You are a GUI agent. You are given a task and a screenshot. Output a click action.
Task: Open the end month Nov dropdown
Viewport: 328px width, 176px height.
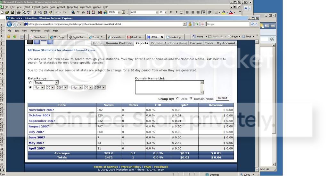point(77,87)
